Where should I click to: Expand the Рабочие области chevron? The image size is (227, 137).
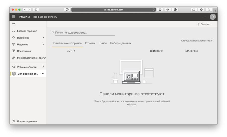click(43, 67)
